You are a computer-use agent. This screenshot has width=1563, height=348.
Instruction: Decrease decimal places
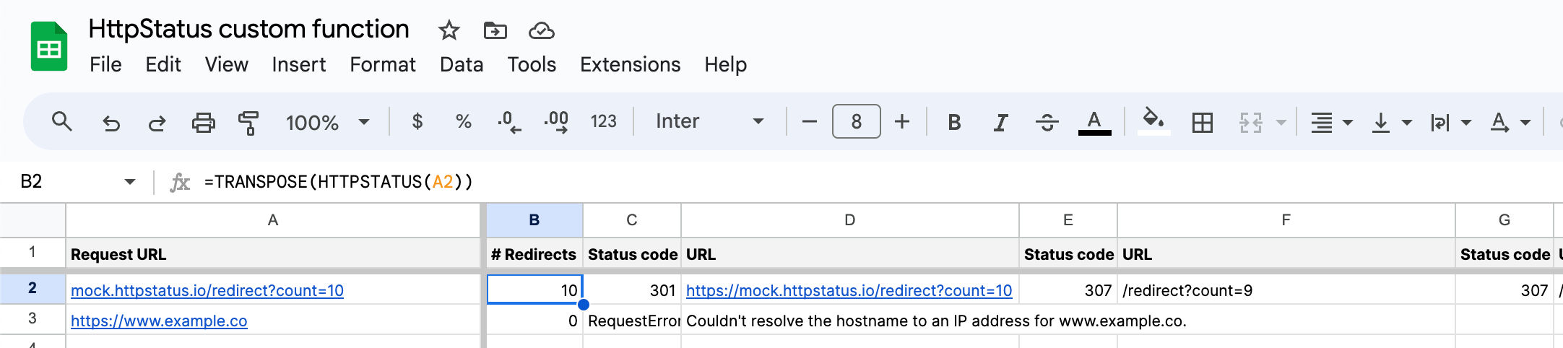509,121
